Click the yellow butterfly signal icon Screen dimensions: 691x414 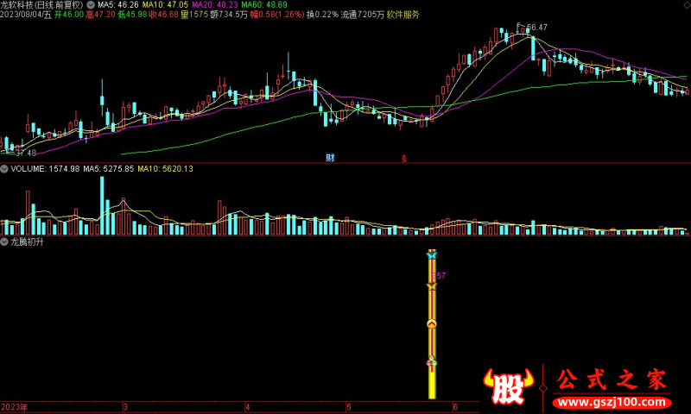[x=431, y=286]
